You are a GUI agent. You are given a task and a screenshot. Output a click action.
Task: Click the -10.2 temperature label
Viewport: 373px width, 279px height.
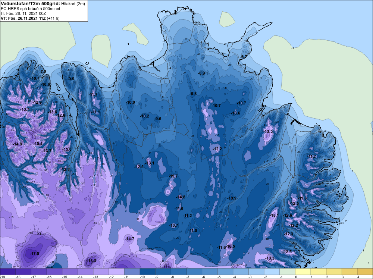pyautogui.click(x=145, y=116)
